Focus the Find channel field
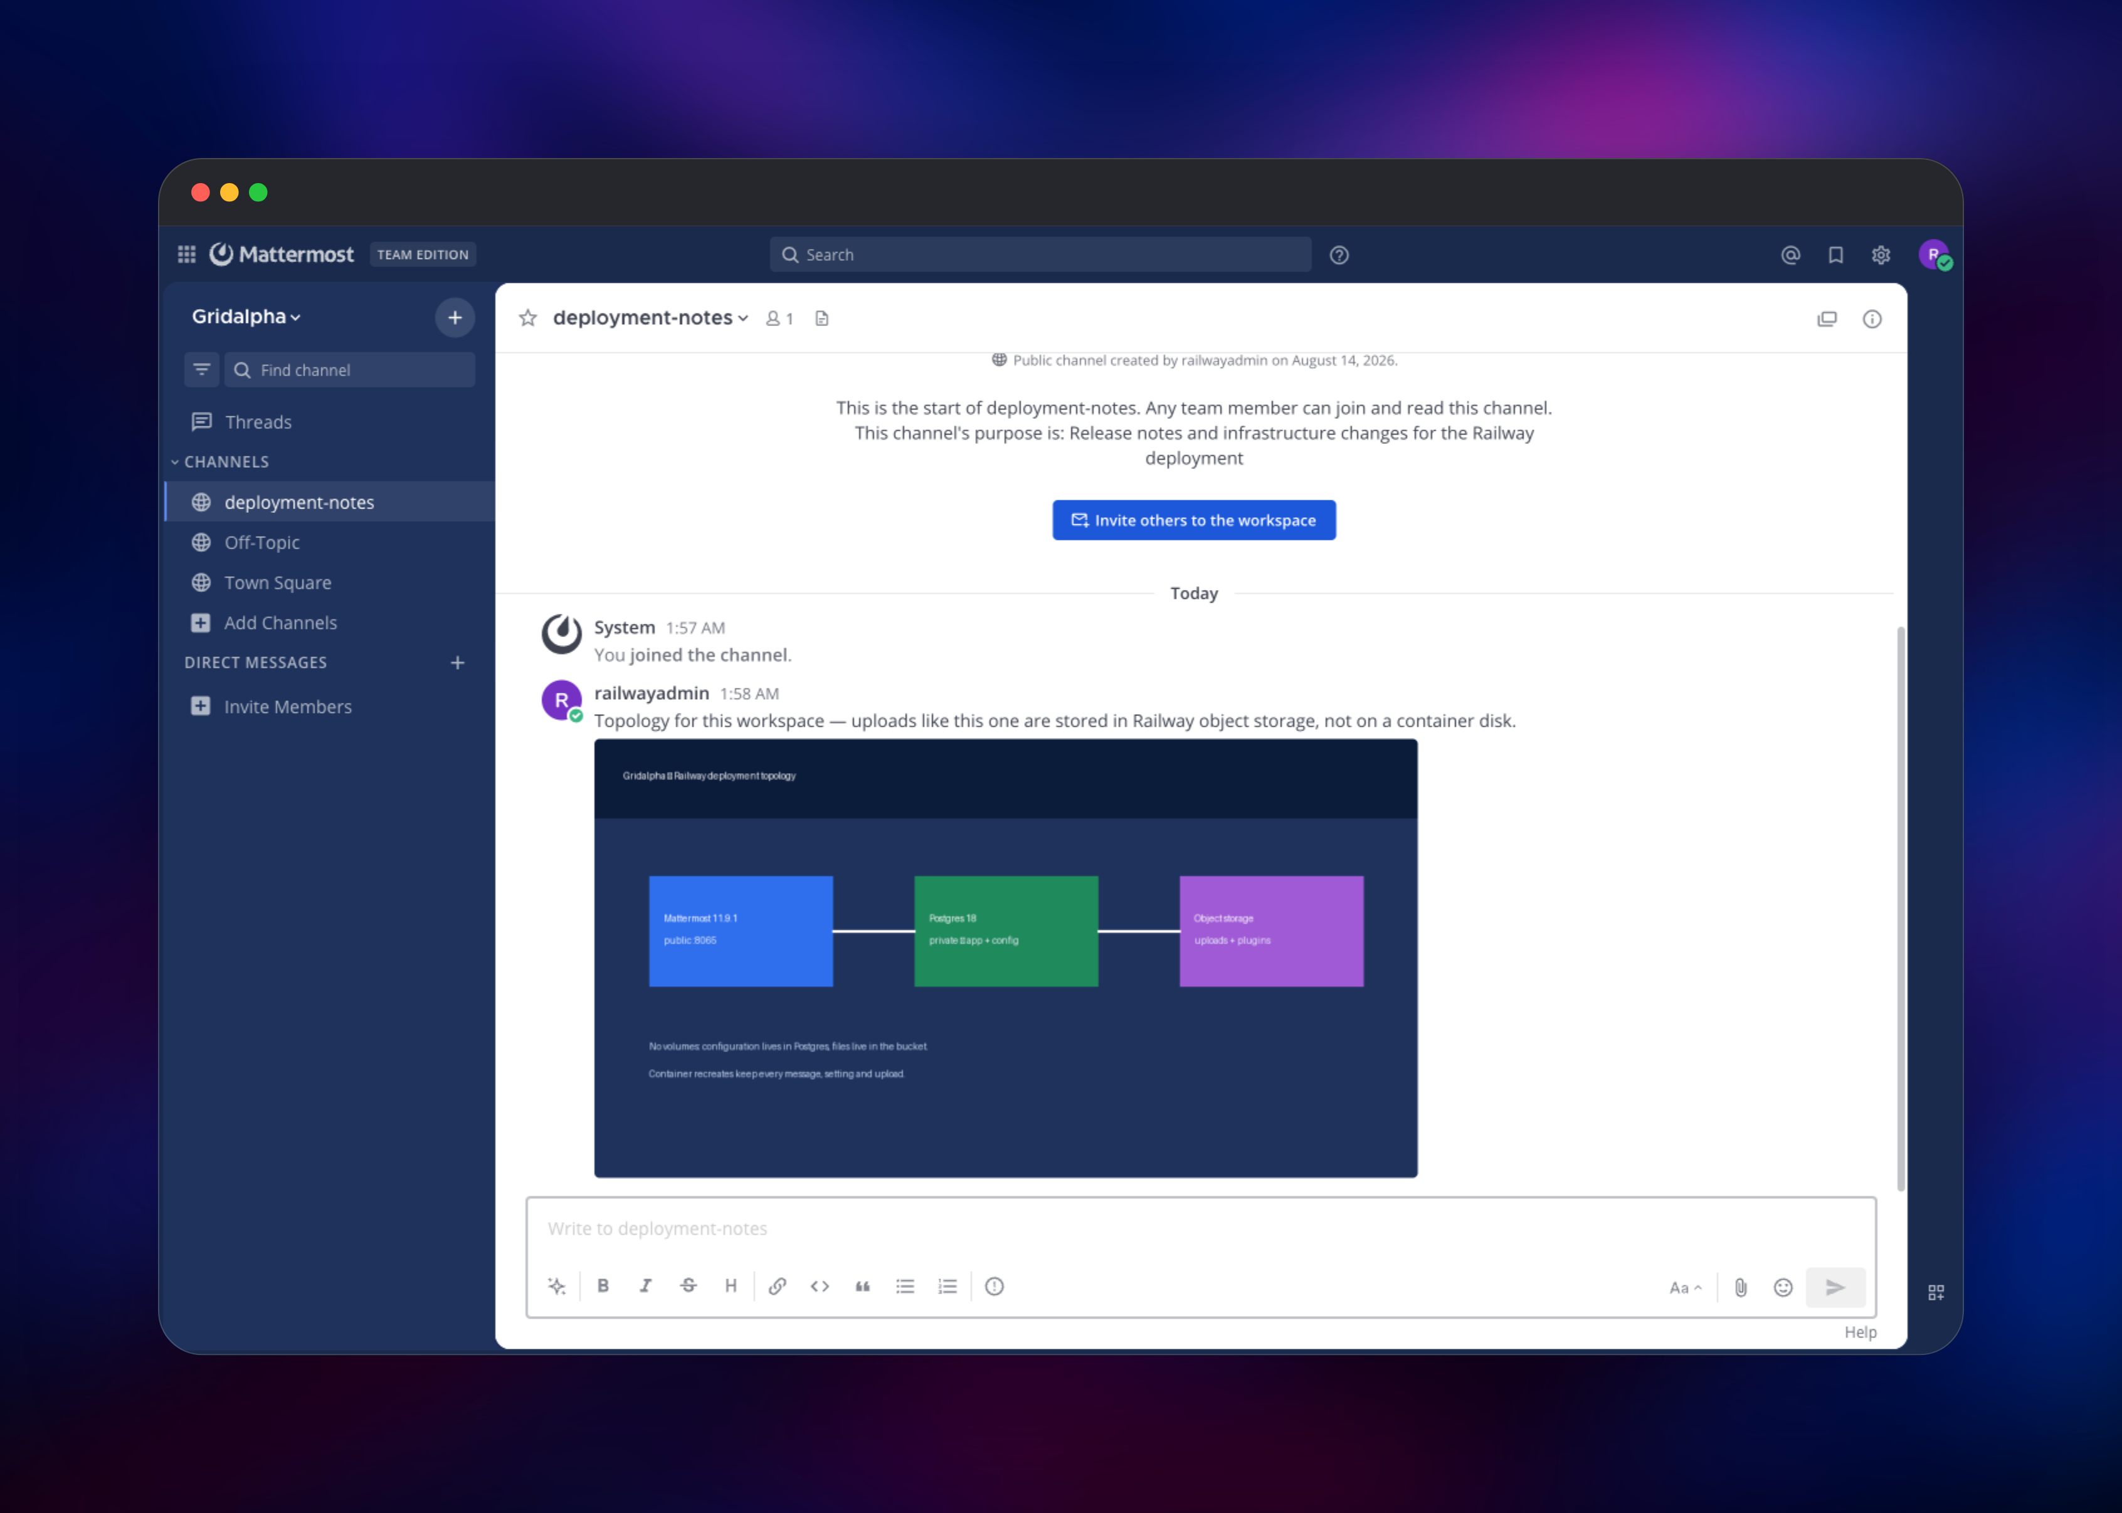Screen dimensions: 2122x1513 349,370
